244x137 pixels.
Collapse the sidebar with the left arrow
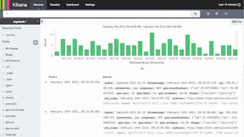point(42,21)
